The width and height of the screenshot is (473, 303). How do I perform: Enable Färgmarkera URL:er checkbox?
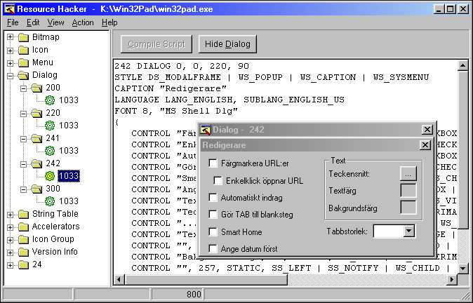213,163
